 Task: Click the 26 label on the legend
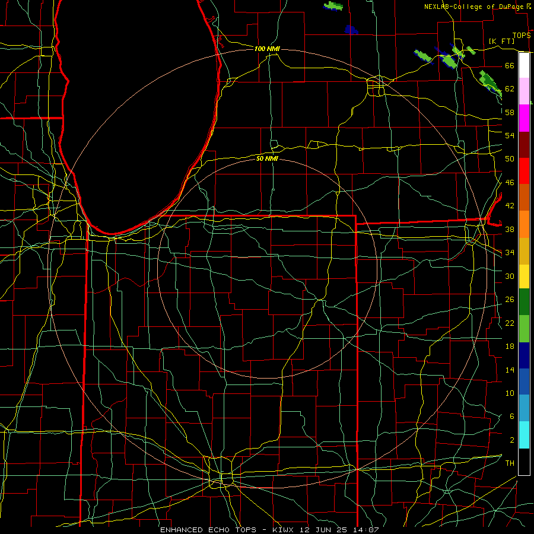[x=510, y=300]
